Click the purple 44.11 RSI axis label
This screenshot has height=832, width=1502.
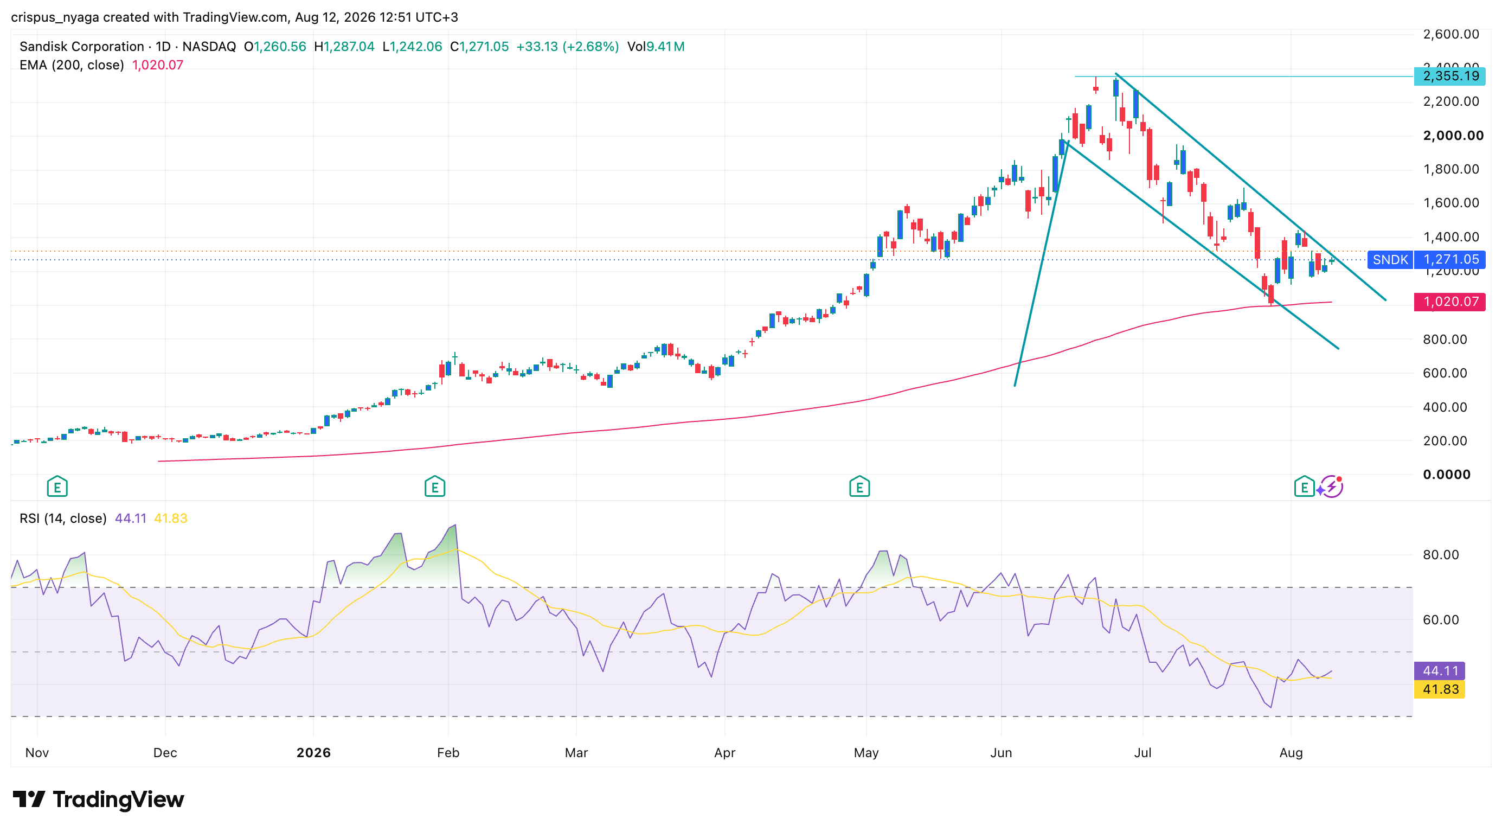[x=1440, y=670]
